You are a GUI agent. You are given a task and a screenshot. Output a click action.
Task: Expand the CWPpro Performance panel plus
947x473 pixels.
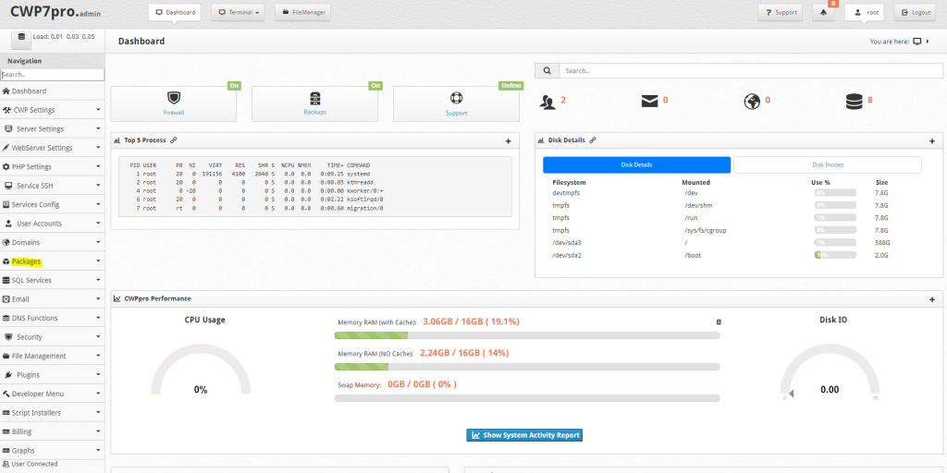point(932,299)
